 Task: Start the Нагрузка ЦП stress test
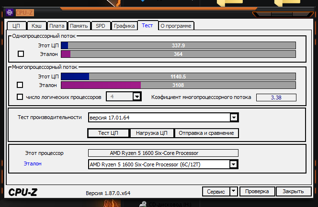tap(152, 133)
